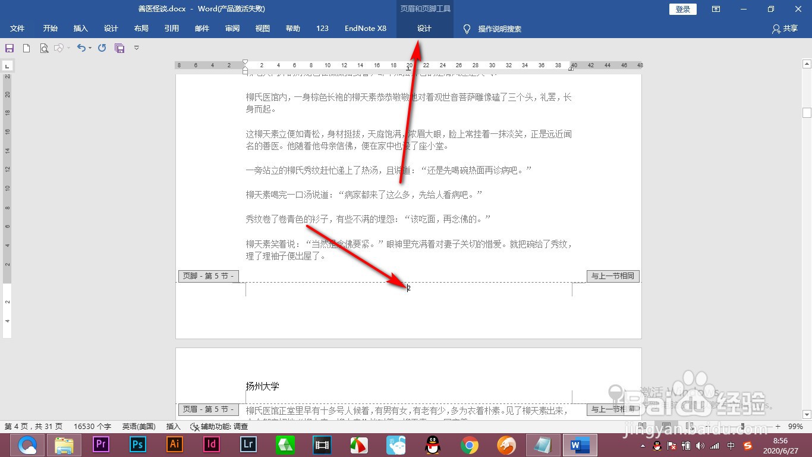
Task: Open Google Chrome from the taskbar
Action: (x=470, y=445)
